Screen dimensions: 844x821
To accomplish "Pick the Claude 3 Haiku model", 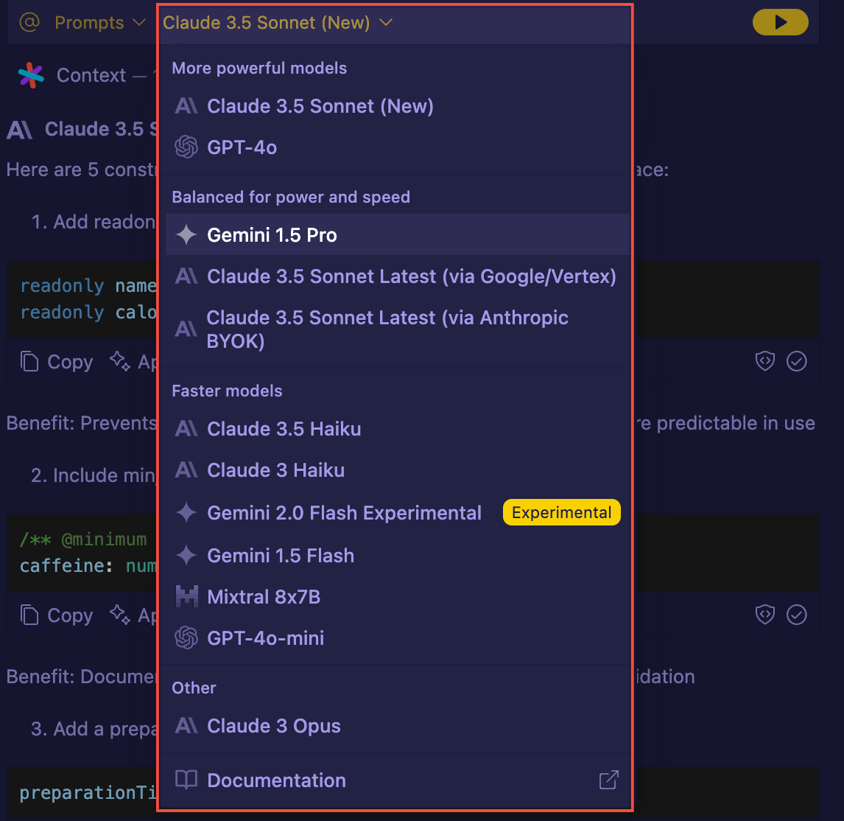I will pos(397,470).
